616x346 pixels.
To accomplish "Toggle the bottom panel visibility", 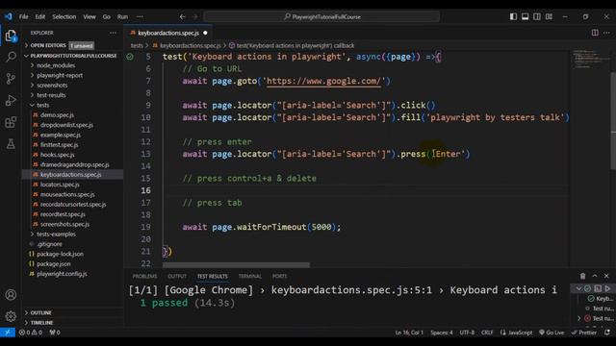I will (525, 16).
